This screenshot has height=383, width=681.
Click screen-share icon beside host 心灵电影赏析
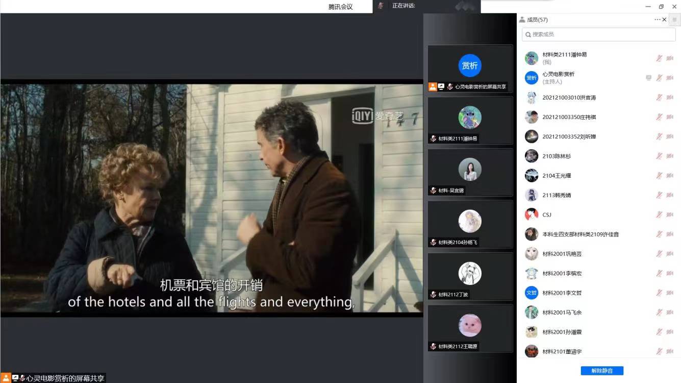[648, 78]
